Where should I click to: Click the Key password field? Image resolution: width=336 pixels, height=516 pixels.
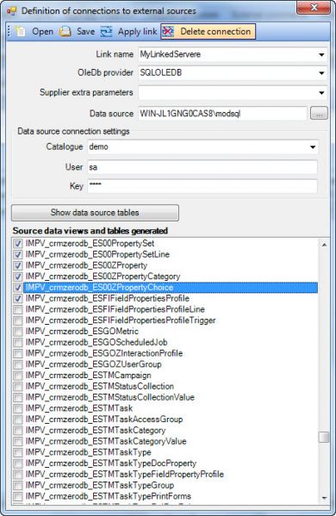[202, 186]
